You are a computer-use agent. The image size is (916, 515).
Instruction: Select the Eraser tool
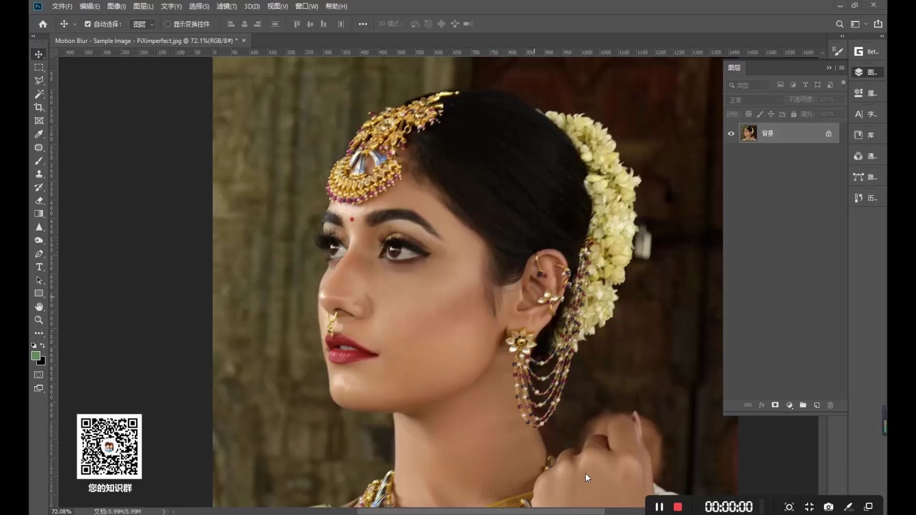pyautogui.click(x=39, y=201)
